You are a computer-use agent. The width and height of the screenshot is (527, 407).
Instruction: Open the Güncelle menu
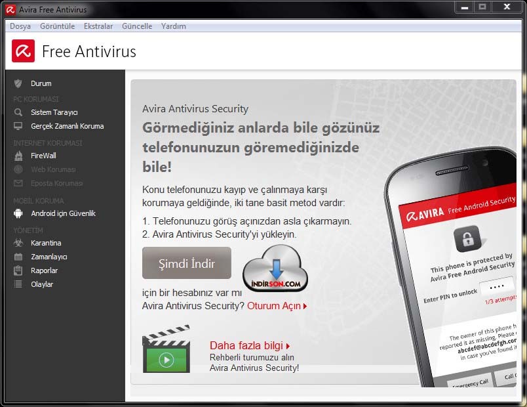pyautogui.click(x=137, y=26)
